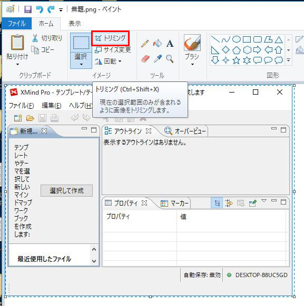The height and width of the screenshot is (306, 304).
Task: Select the Color picker eyedropper tool
Action: tap(158, 58)
